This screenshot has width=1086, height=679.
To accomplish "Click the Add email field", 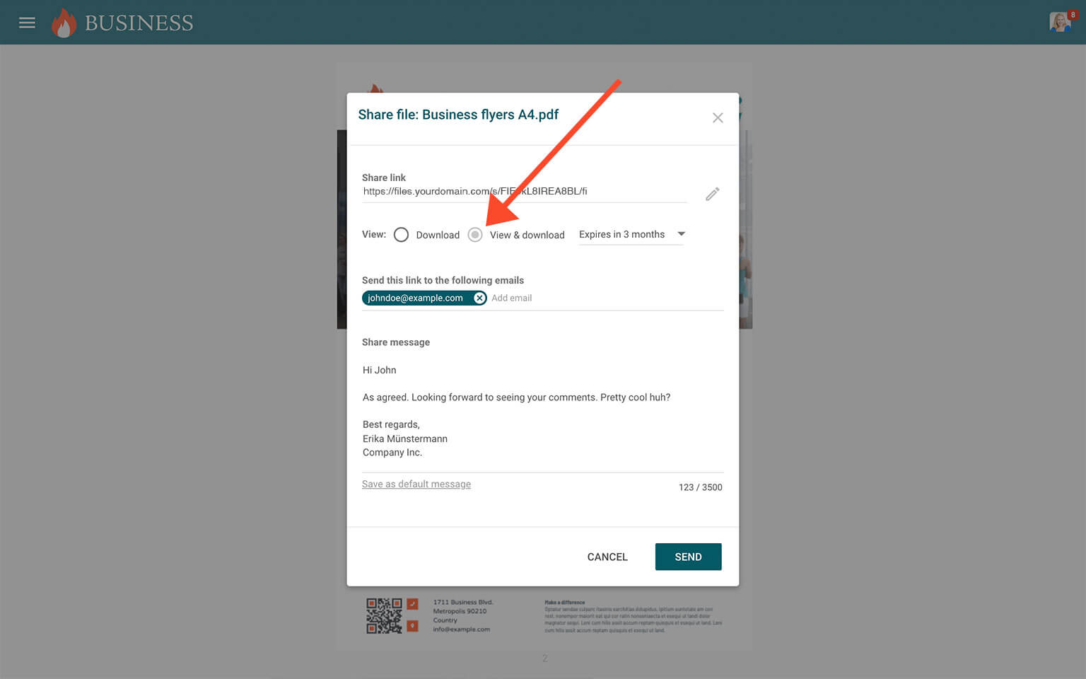I will pyautogui.click(x=601, y=298).
